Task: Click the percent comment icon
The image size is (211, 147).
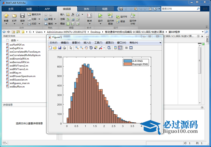Action: click(68, 19)
